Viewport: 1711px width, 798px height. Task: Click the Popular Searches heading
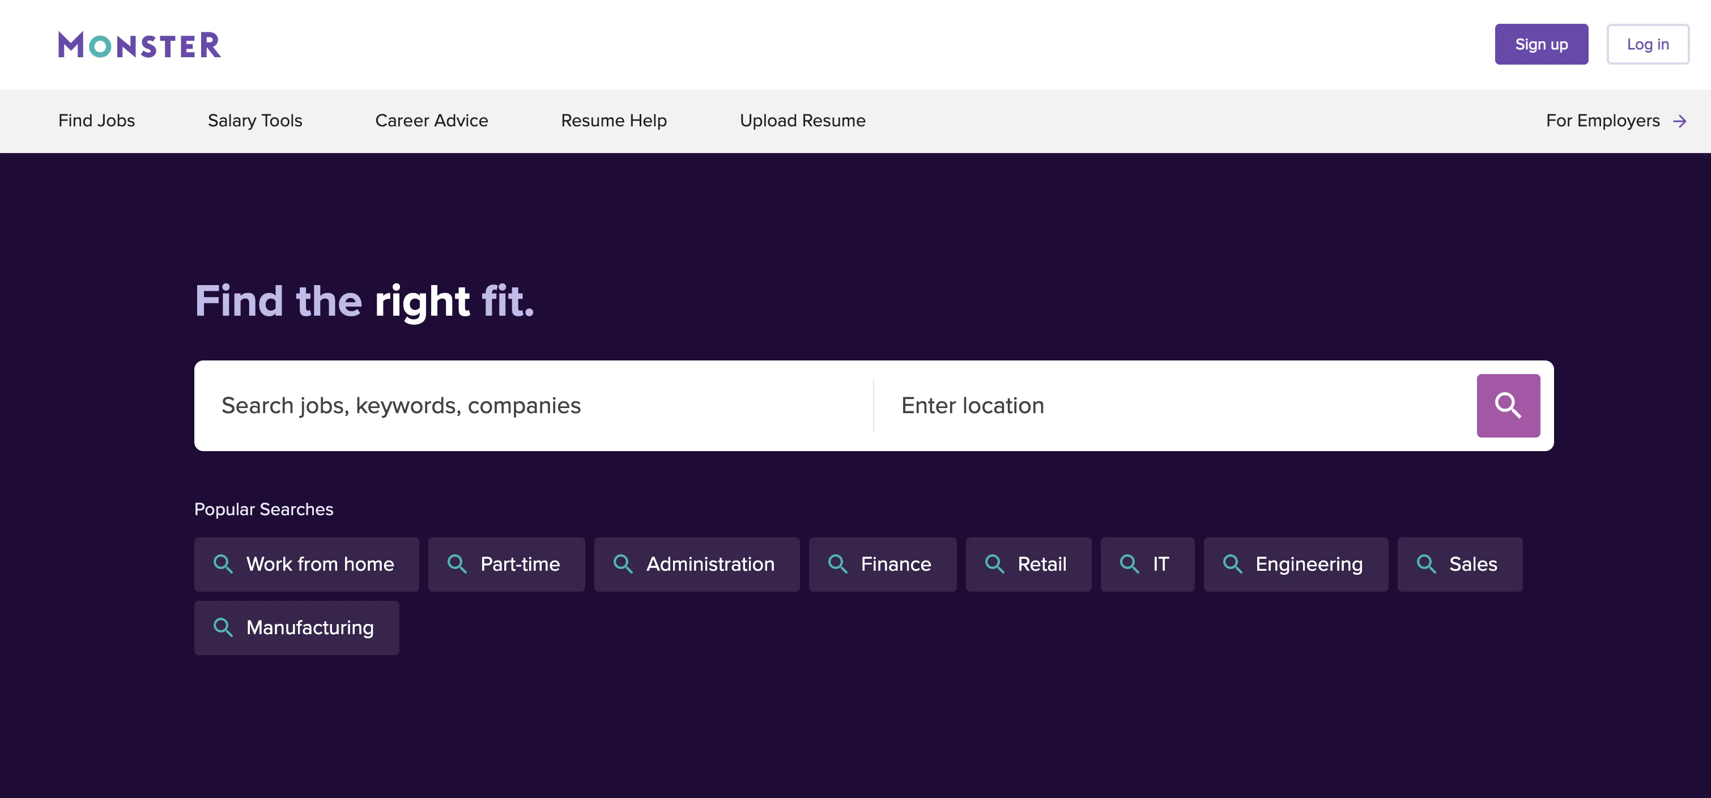[x=263, y=509]
